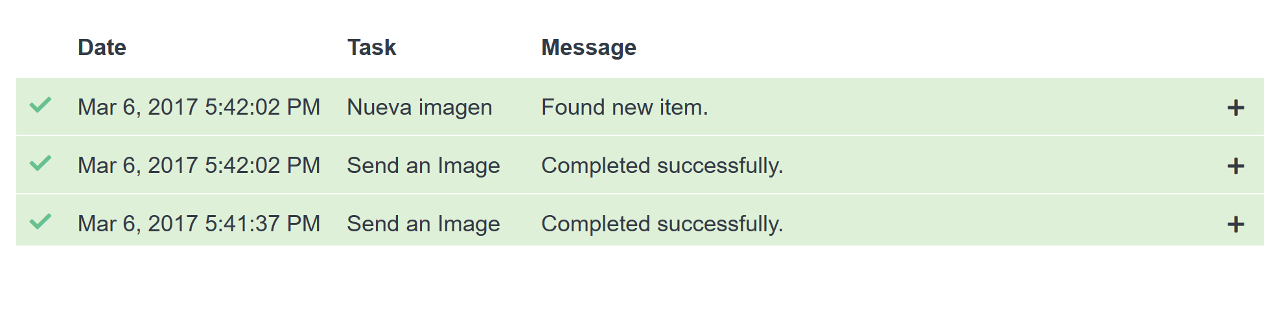
Task: Expand the 5:41:37 PM log entry using plus
Action: click(1235, 224)
